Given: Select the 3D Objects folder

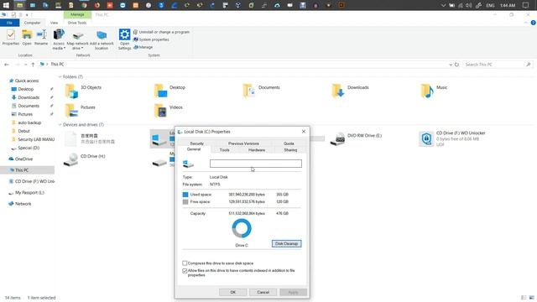Looking at the screenshot, I should coord(84,91).
